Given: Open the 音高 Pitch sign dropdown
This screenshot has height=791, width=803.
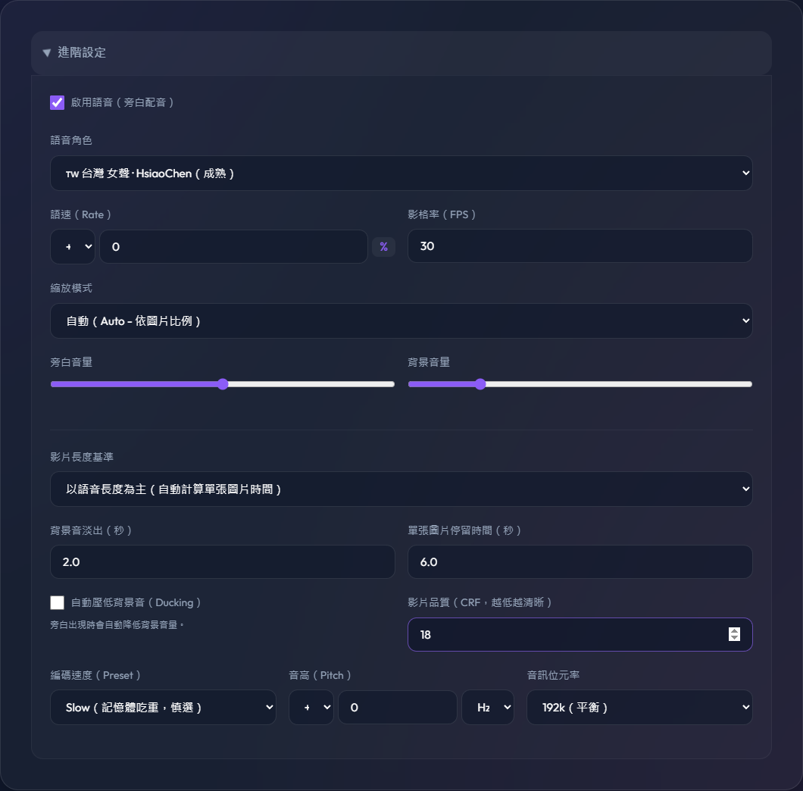Looking at the screenshot, I should coord(311,707).
